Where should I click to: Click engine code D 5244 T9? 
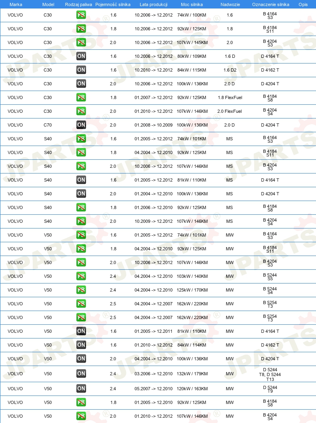270,389
